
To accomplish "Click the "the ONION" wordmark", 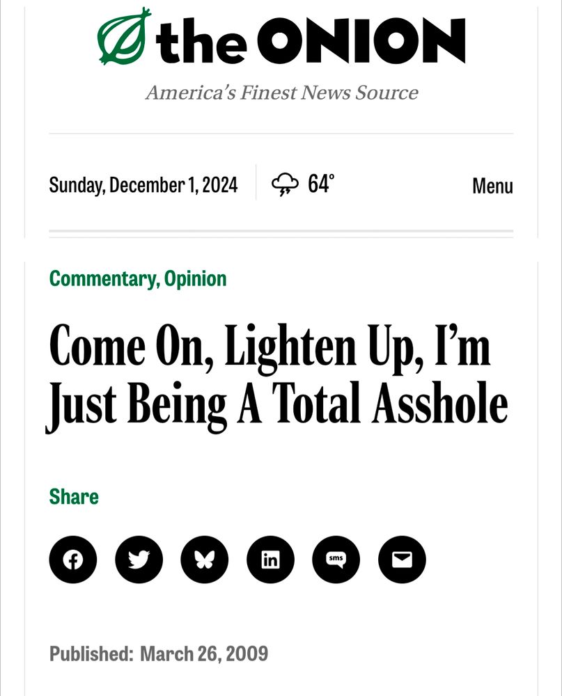I will pos(310,40).
